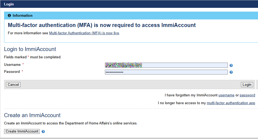Click the Information banner header text
The image size is (258, 139).
22,15
